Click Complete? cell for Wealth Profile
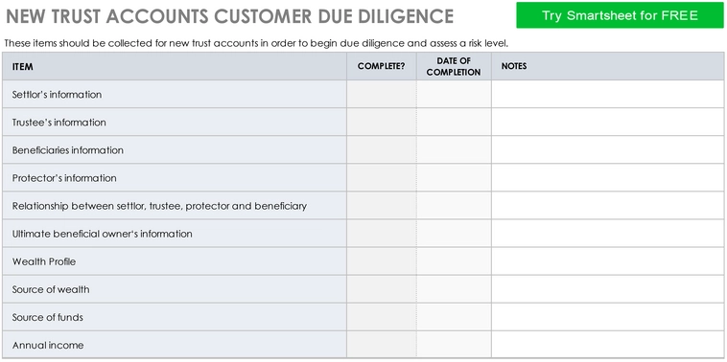727x362 pixels. click(x=382, y=261)
